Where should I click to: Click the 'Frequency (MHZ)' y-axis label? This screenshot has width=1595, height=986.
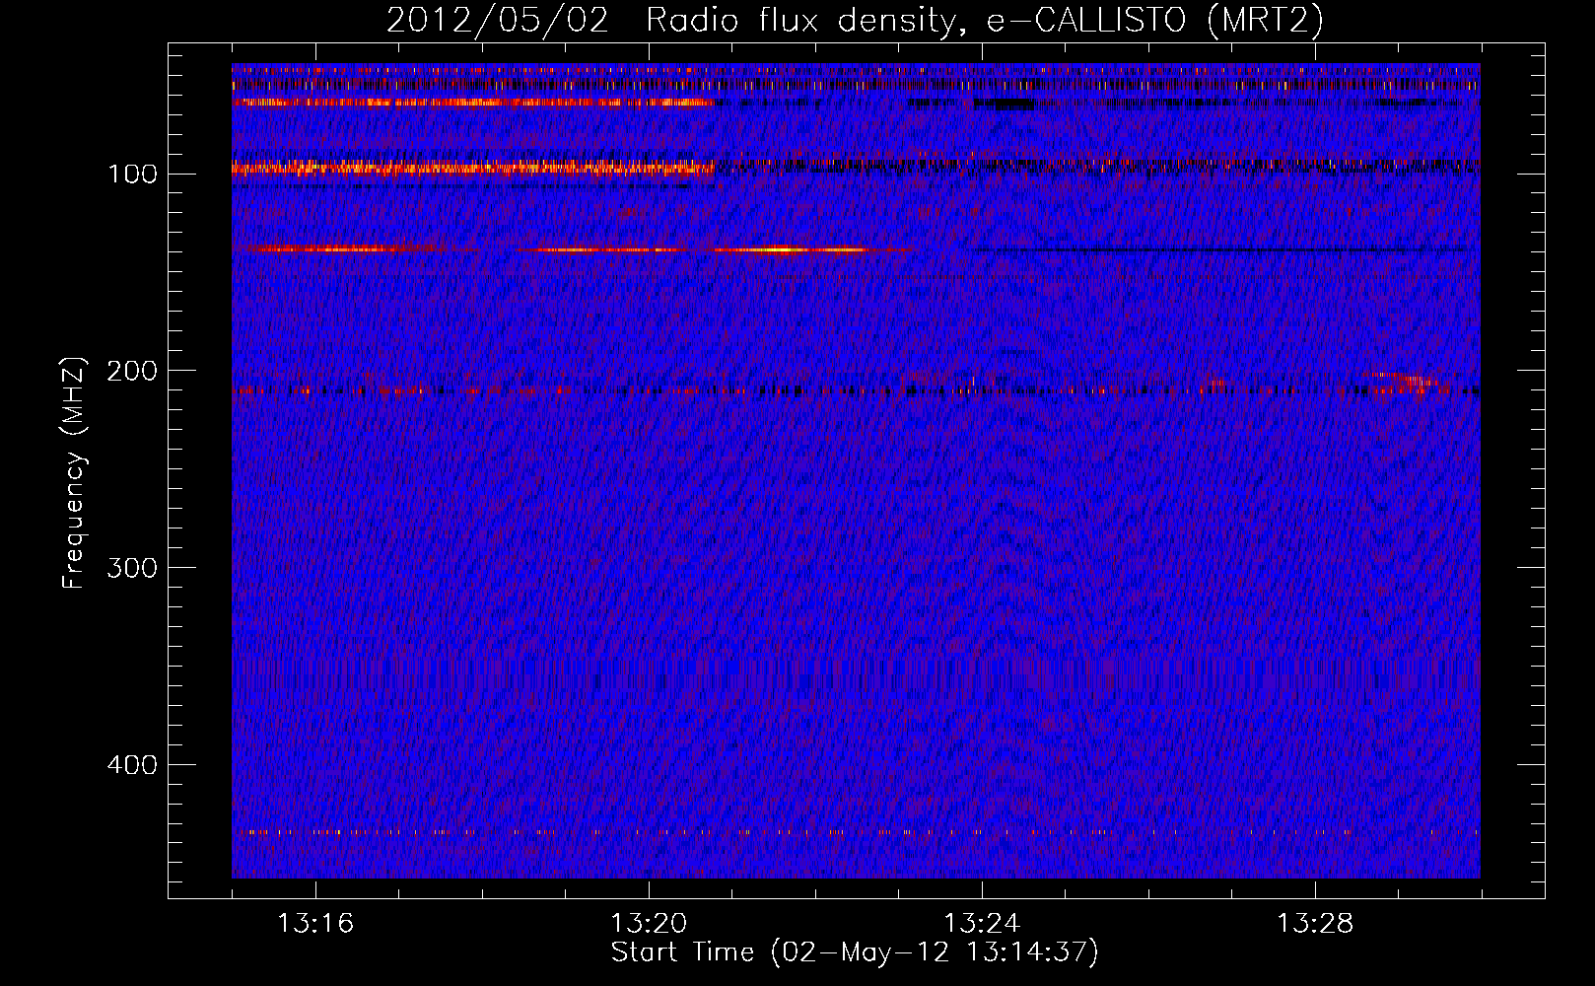[x=74, y=473]
